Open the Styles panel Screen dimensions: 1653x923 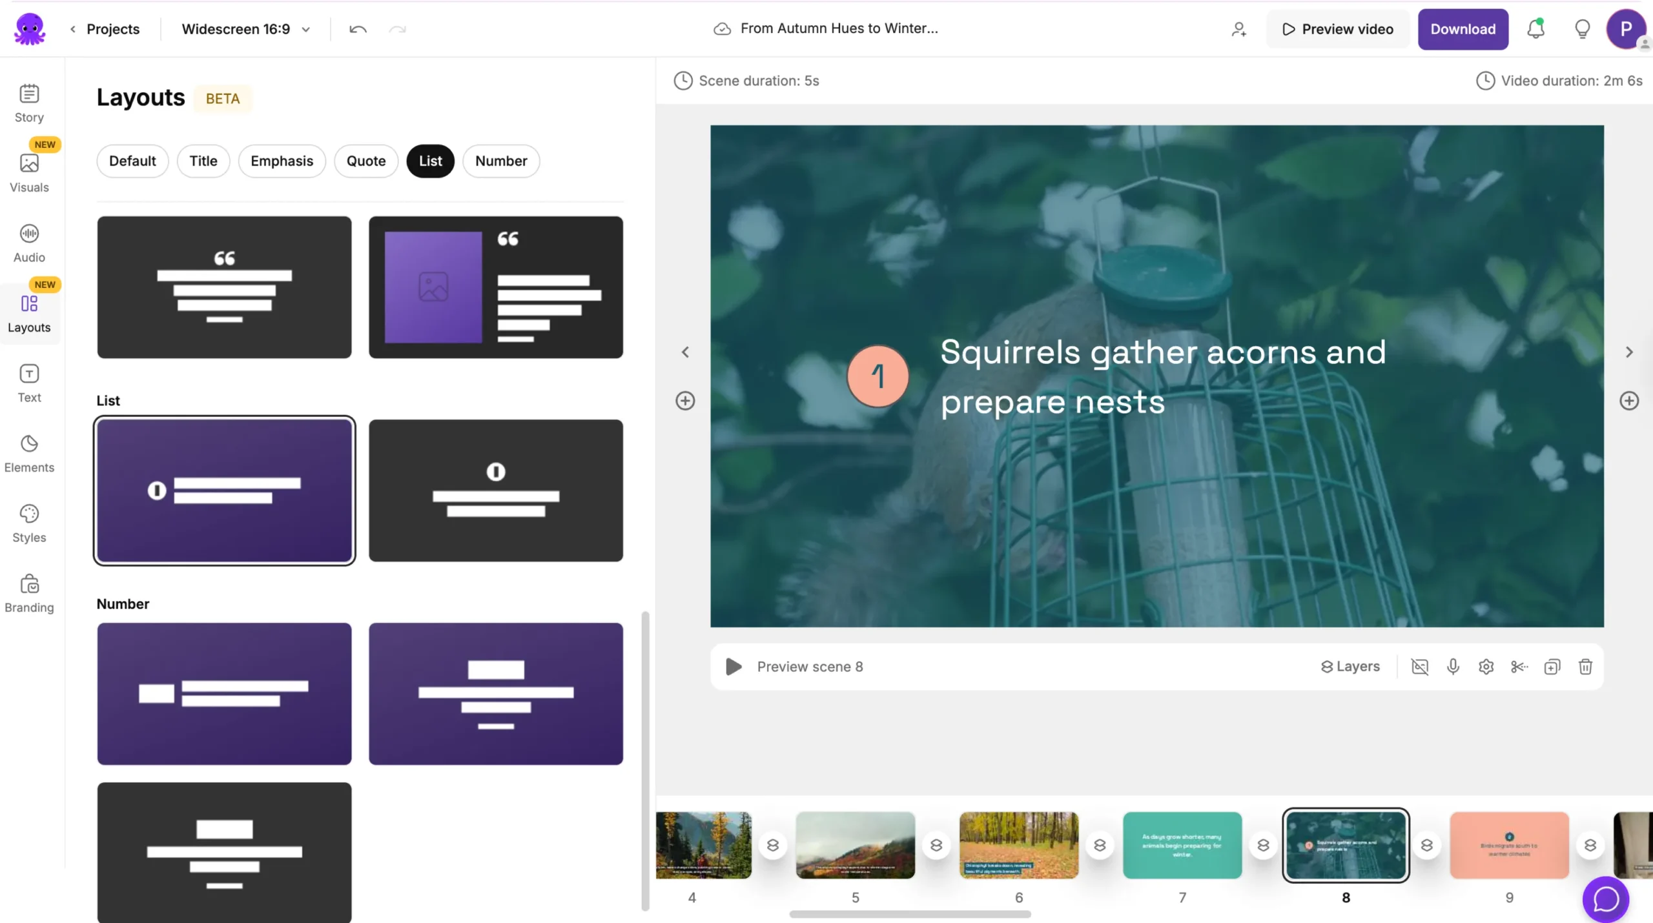pyautogui.click(x=29, y=523)
